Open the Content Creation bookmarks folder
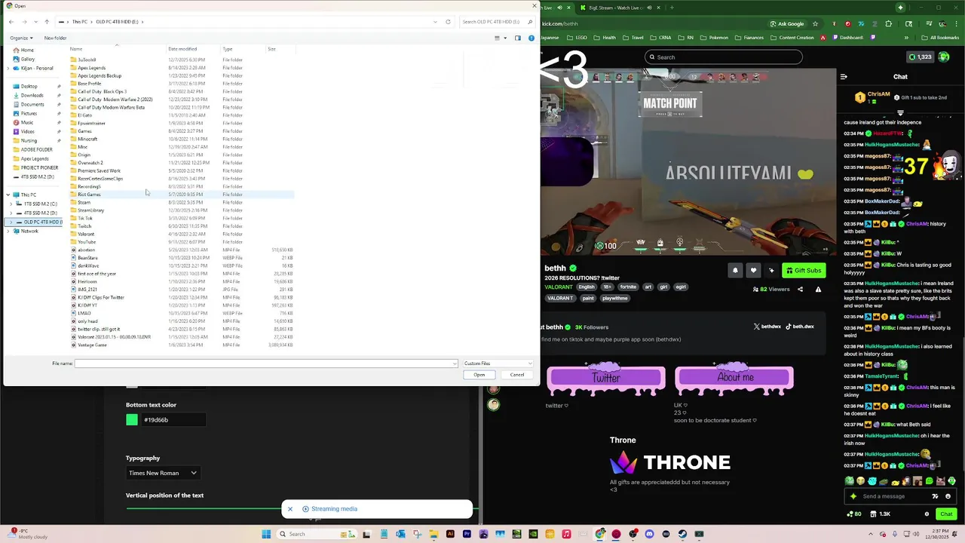The height and width of the screenshot is (543, 965). coord(792,37)
